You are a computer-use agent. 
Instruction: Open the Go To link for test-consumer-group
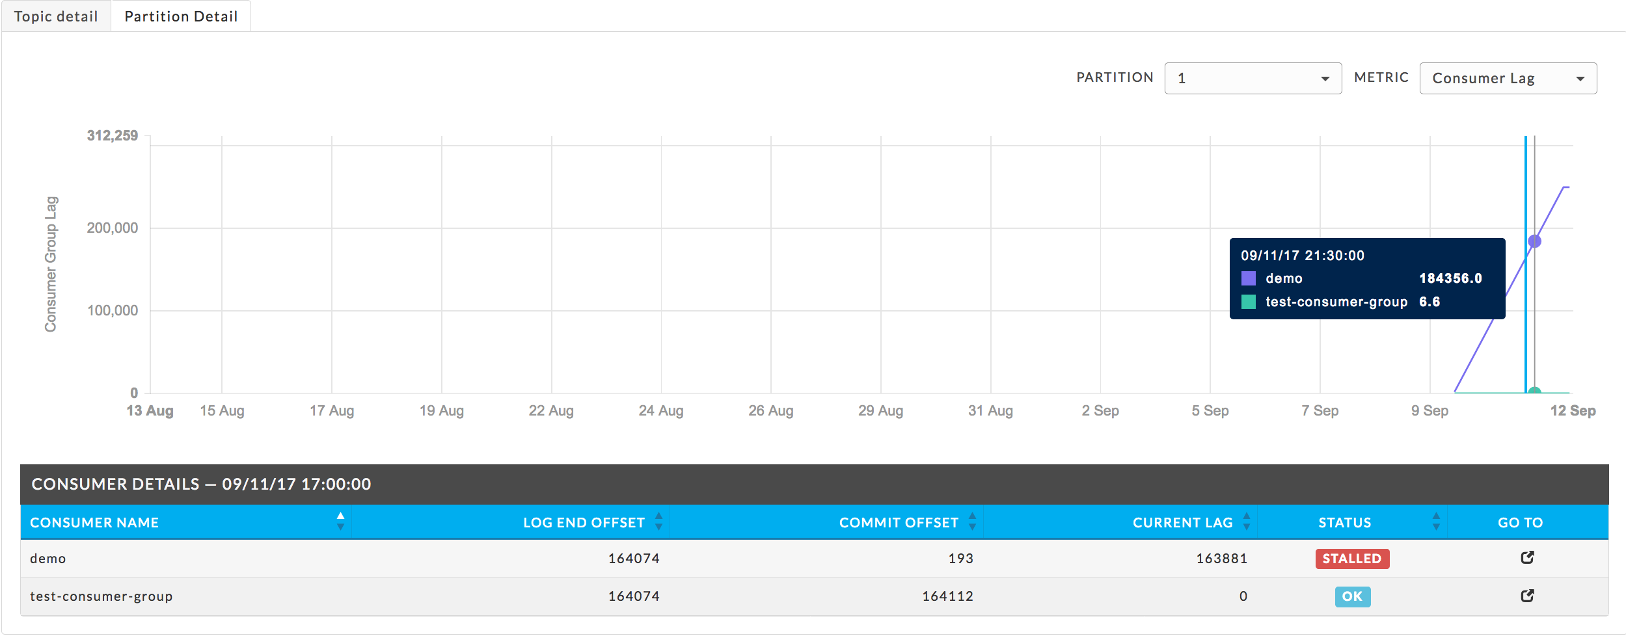(x=1527, y=596)
